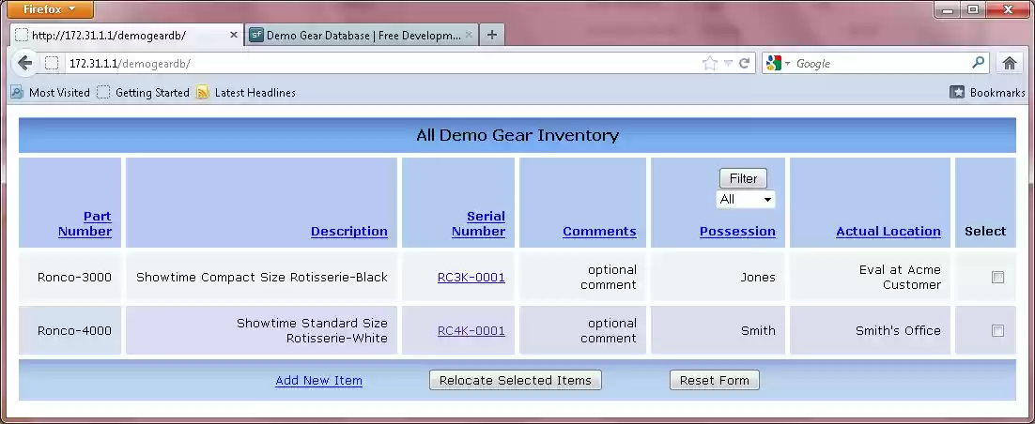Image resolution: width=1035 pixels, height=424 pixels.
Task: Select the Ronco-4000 row checkbox
Action: pyautogui.click(x=997, y=330)
